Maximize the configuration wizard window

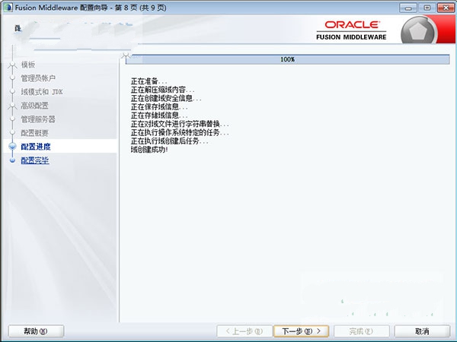click(427, 8)
